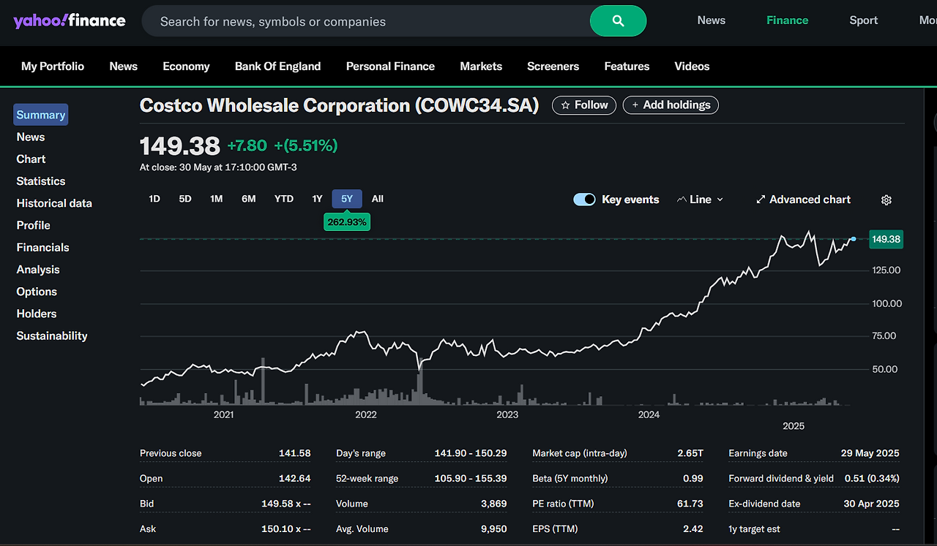Open the Sport link in top header
This screenshot has height=546, width=937.
(864, 20)
